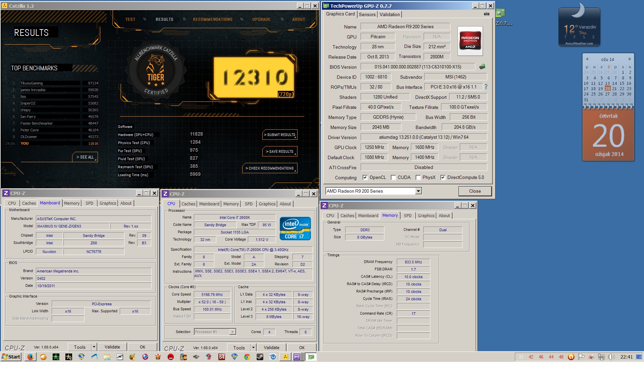Screen dimensions: 644x386
Task: Click the DRAM Frequency 933.5 MHz value
Action: point(413,262)
